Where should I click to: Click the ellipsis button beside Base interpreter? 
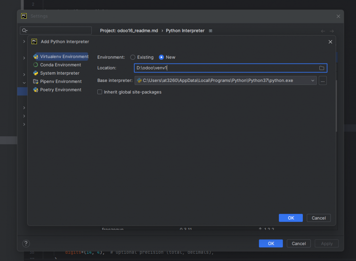point(323,81)
